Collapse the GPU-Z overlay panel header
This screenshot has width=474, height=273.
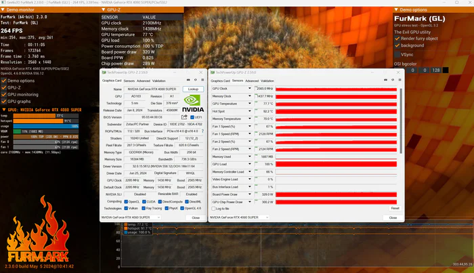pyautogui.click(x=104, y=9)
